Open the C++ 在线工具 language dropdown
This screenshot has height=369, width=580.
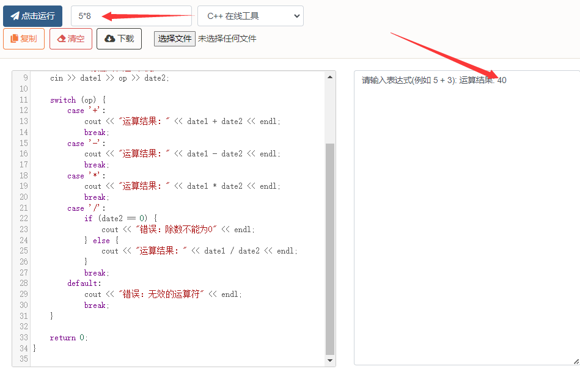[x=251, y=16]
